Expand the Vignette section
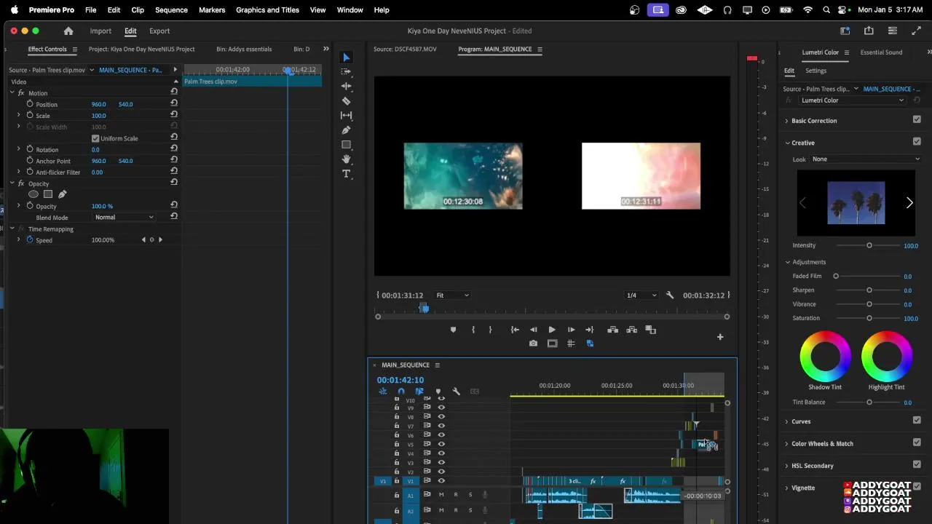The height and width of the screenshot is (524, 932). point(787,488)
